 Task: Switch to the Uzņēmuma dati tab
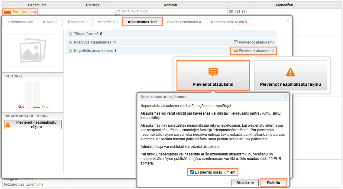point(21,22)
